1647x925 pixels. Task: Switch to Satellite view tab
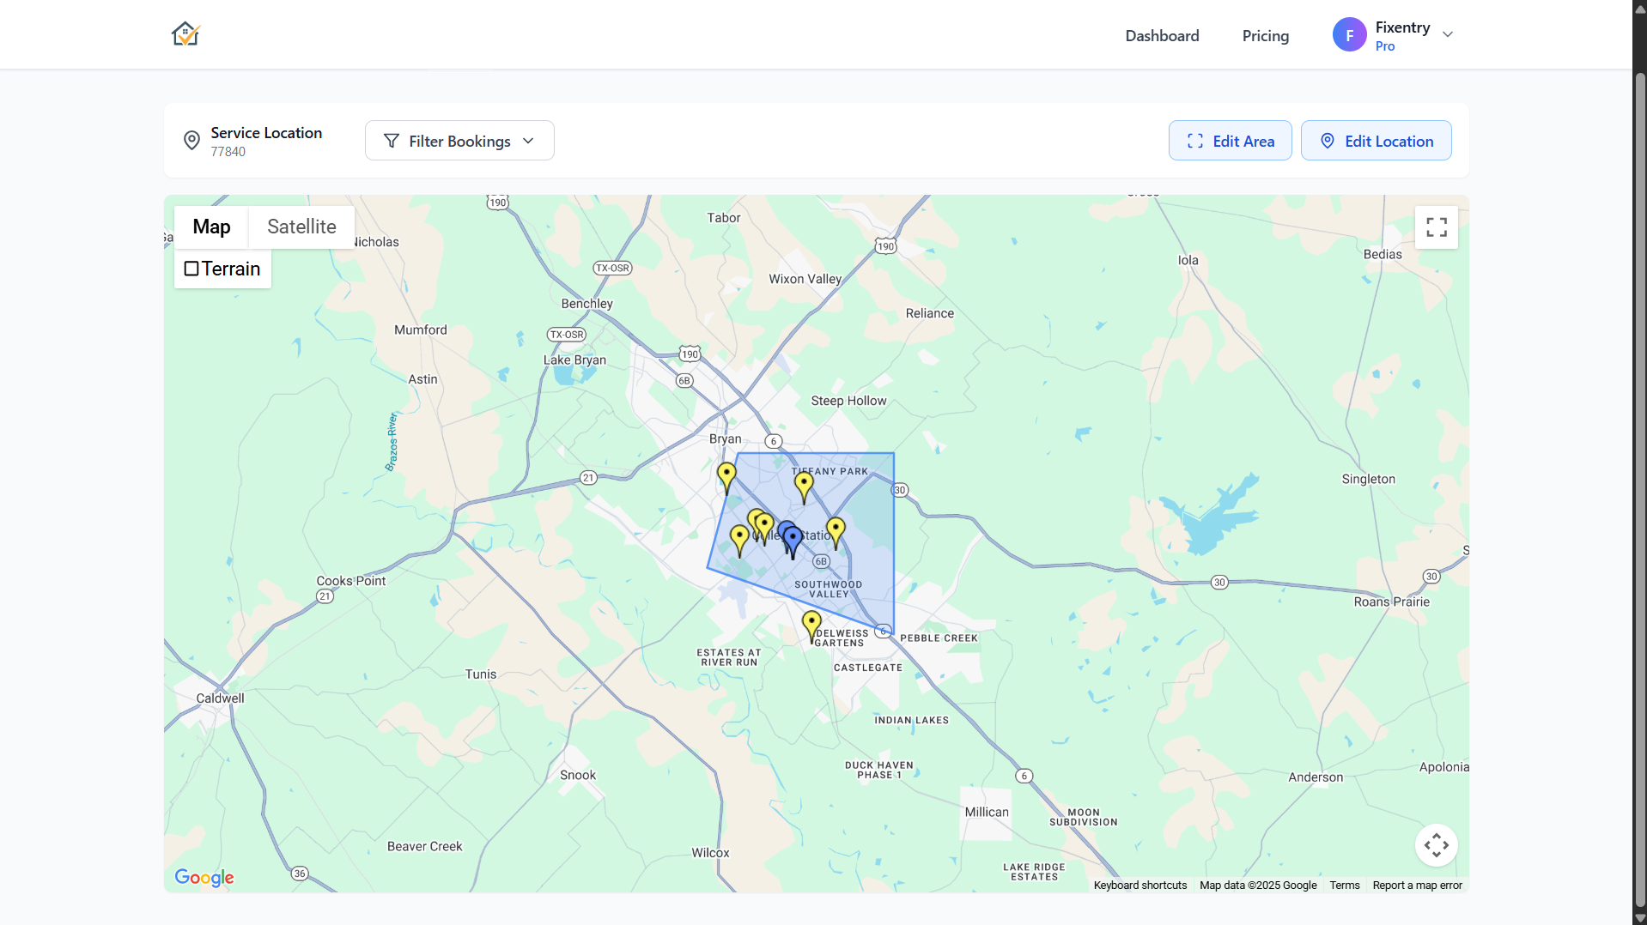[x=301, y=227]
